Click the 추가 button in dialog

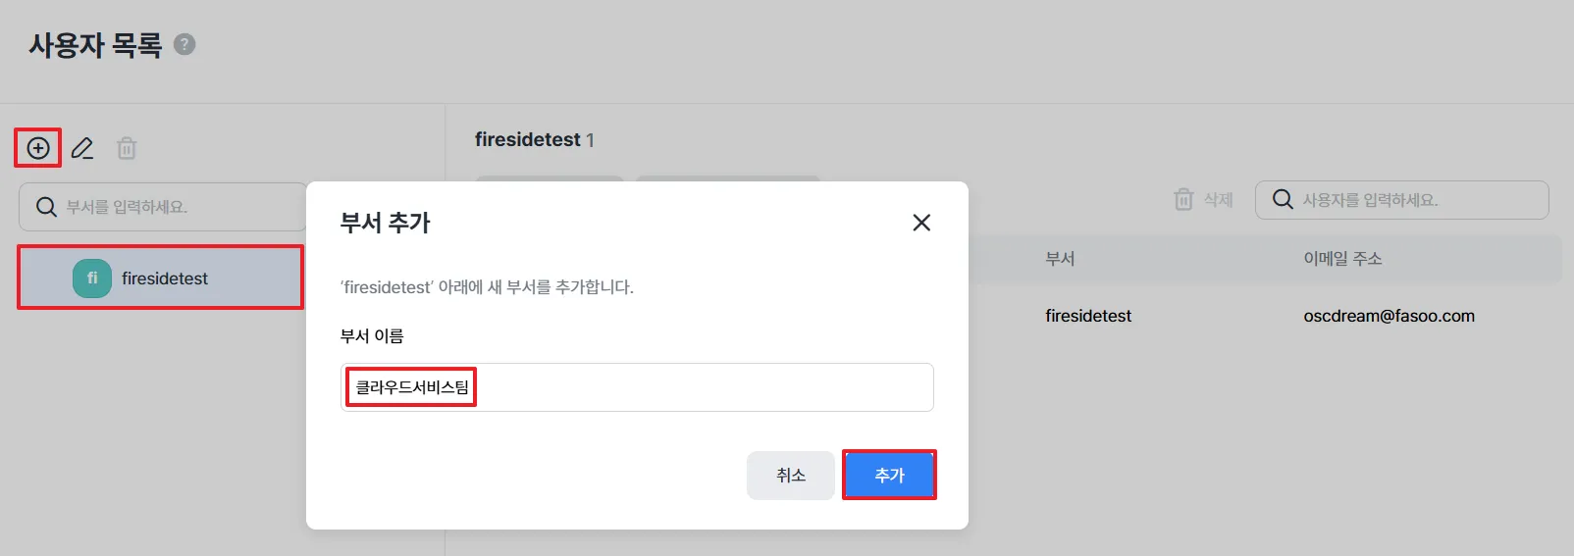tap(889, 475)
